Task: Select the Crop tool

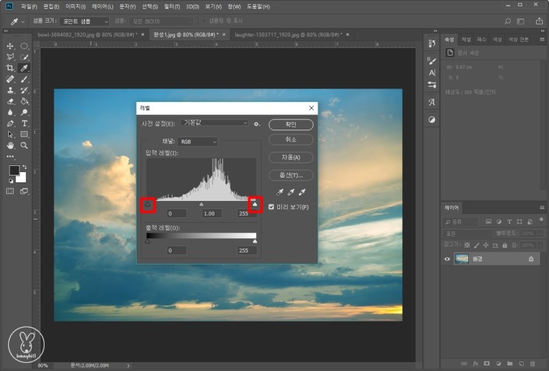Action: click(x=10, y=68)
